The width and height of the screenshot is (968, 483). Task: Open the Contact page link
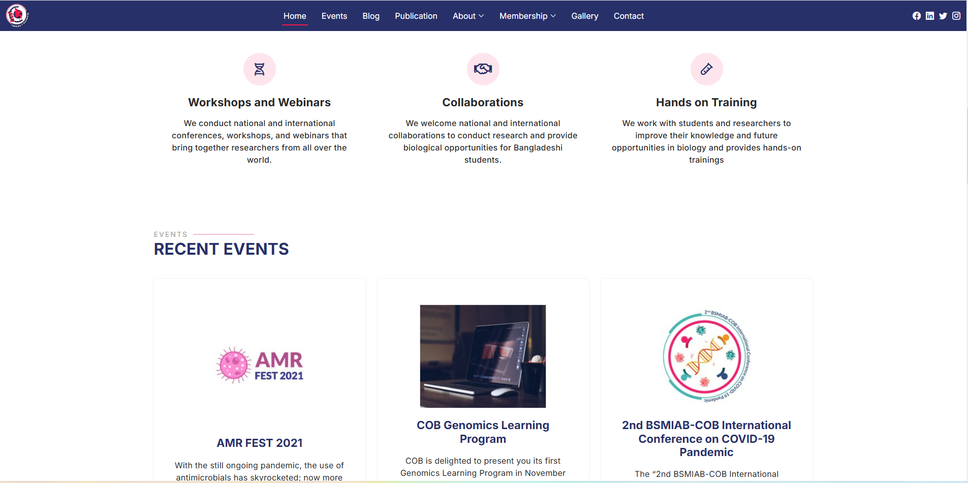[629, 16]
